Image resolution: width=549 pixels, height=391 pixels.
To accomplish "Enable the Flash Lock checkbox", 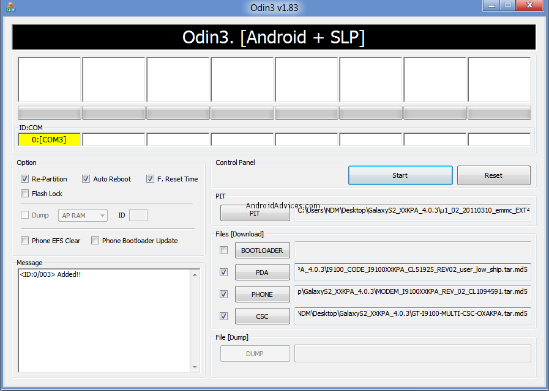I will [x=24, y=194].
